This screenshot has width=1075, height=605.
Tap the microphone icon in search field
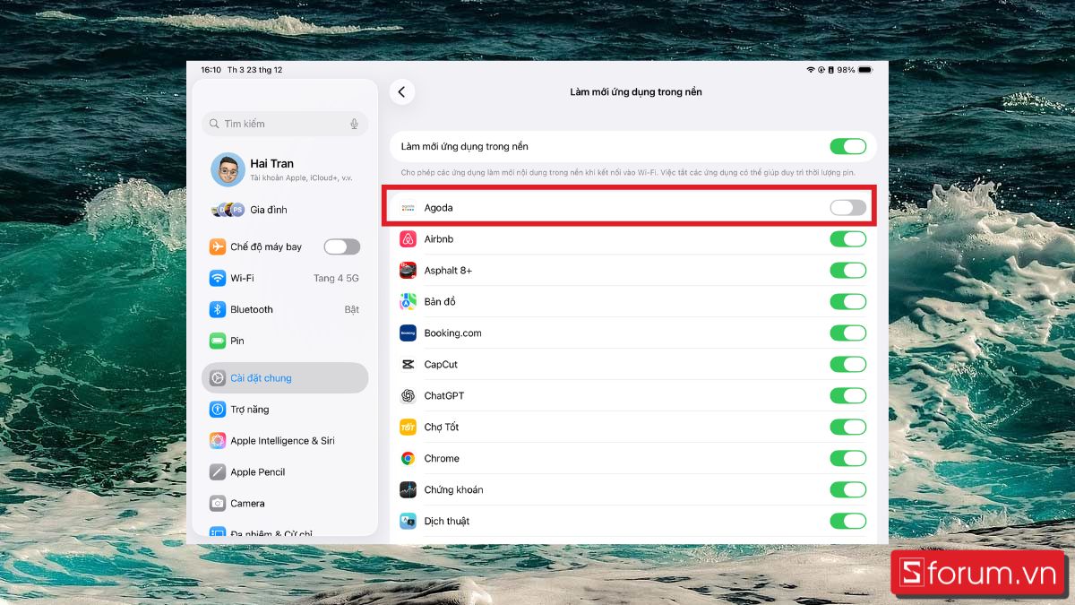pyautogui.click(x=354, y=124)
